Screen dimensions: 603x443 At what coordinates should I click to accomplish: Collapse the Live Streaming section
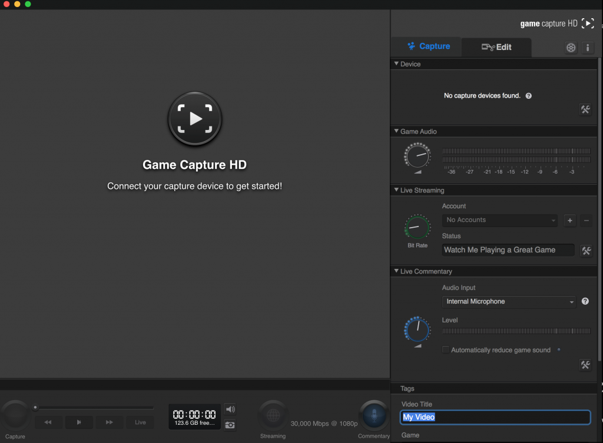click(396, 190)
